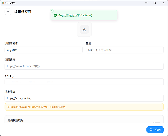This screenshot has height=136, width=168.
Task: Click the 备注 label
Action: (x=88, y=43)
